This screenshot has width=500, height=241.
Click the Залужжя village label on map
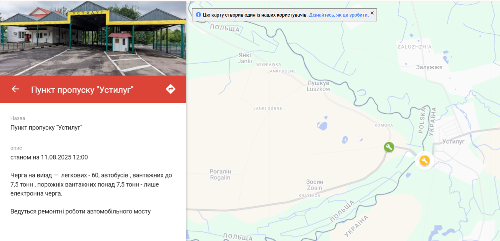click(x=429, y=67)
